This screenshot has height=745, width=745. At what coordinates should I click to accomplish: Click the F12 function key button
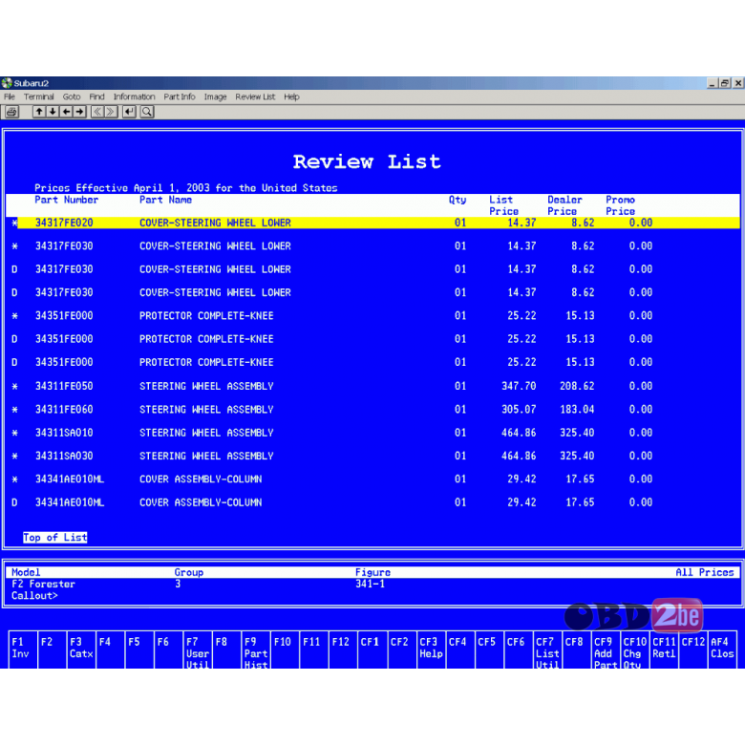coord(344,649)
